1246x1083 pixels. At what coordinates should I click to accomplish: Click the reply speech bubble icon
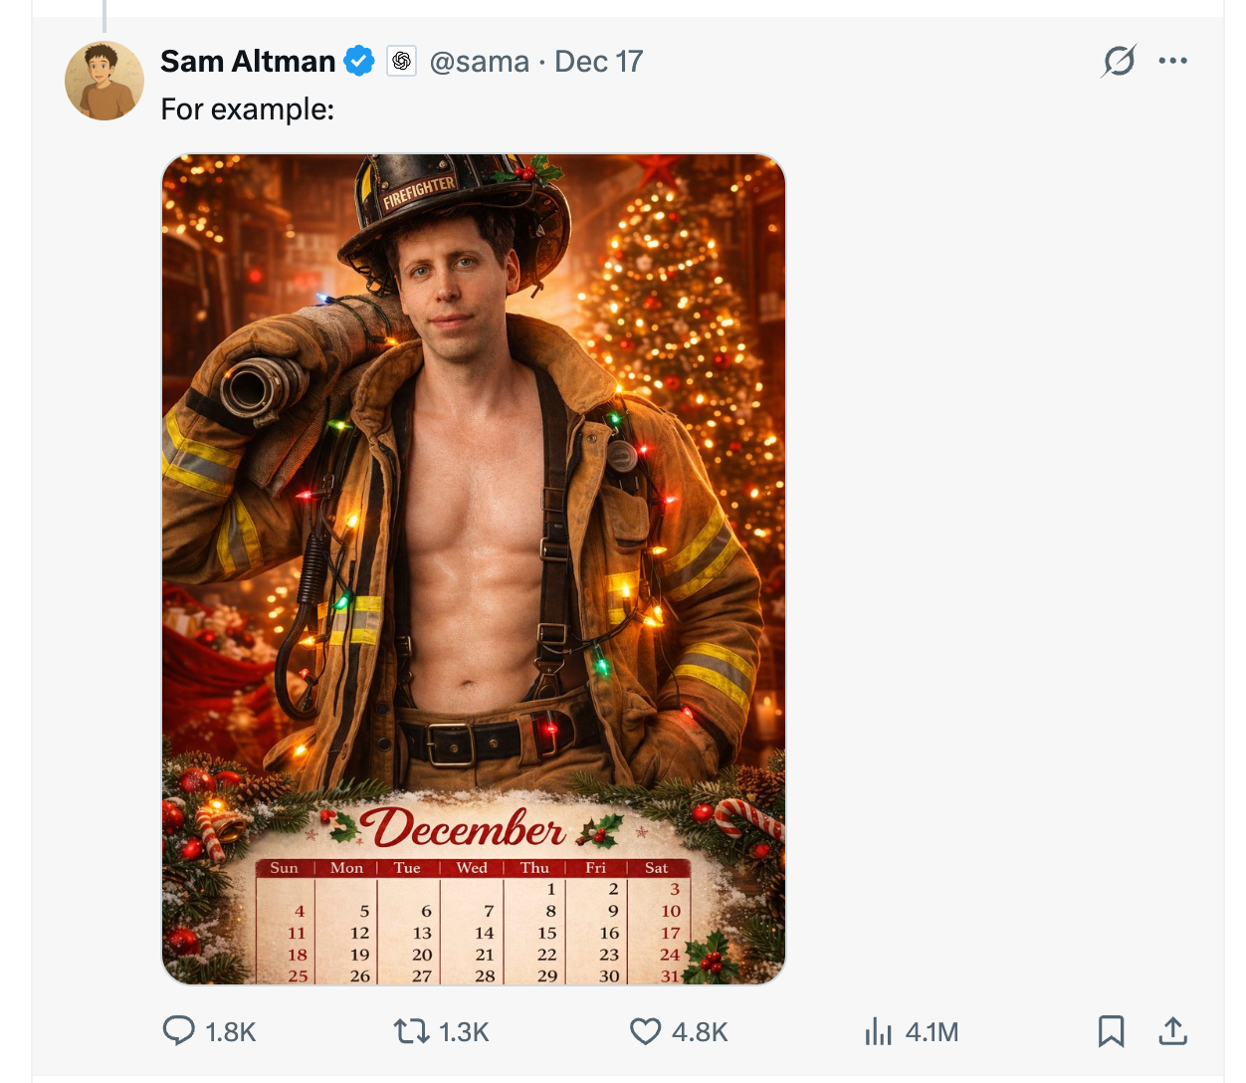[x=179, y=1031]
